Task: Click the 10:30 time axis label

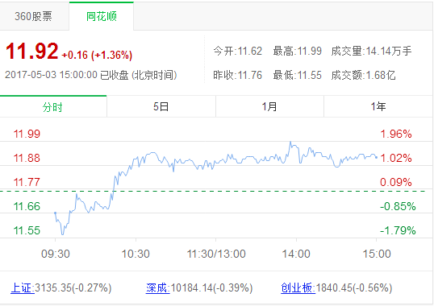Action: click(136, 254)
